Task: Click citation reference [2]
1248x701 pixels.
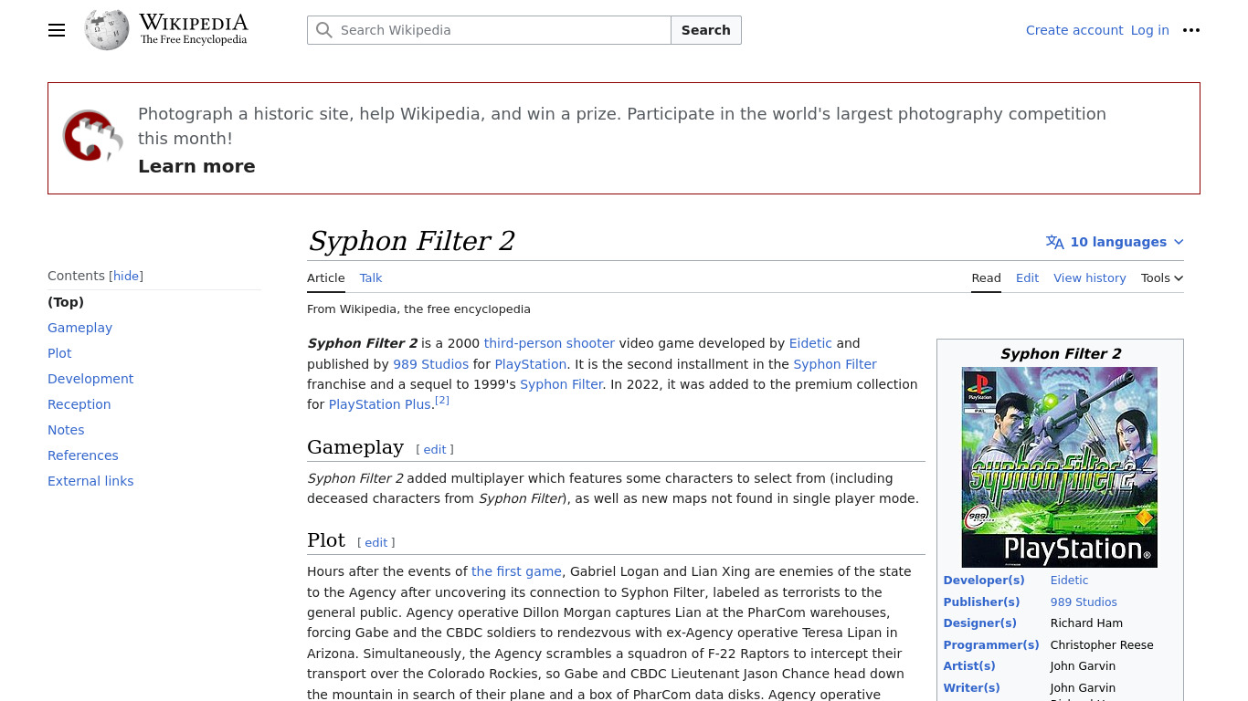Action: (x=442, y=400)
